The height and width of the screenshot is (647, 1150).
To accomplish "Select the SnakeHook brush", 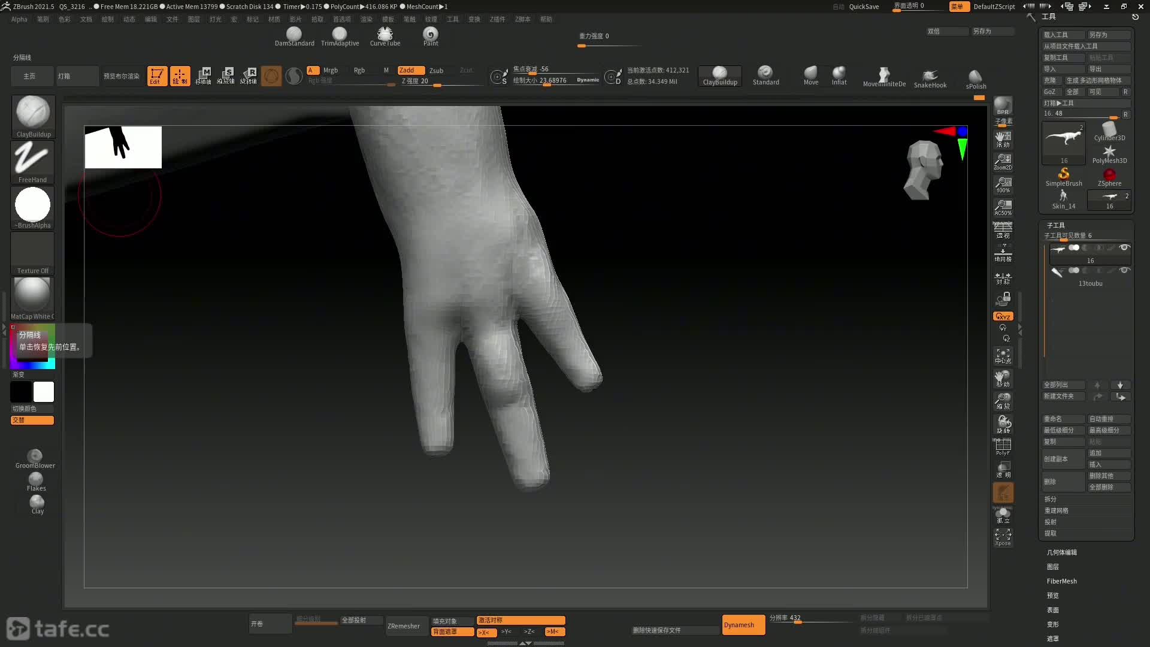I will point(930,78).
